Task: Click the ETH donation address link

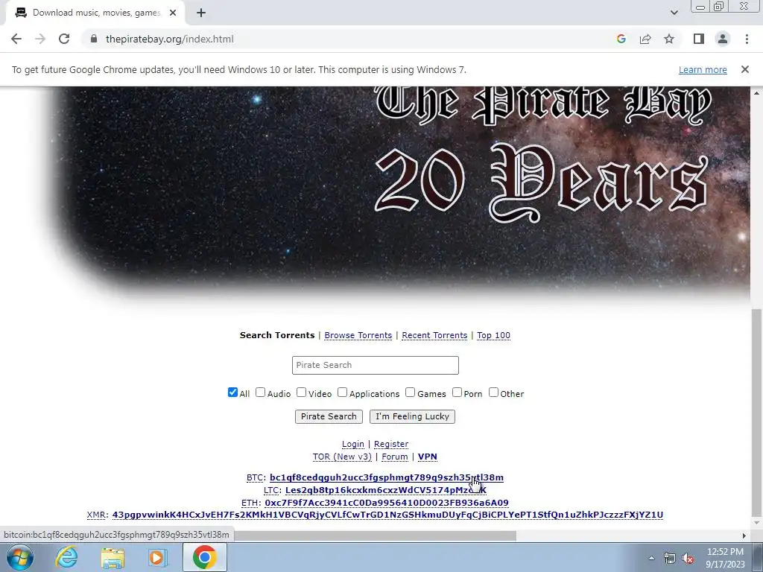Action: pyautogui.click(x=387, y=503)
